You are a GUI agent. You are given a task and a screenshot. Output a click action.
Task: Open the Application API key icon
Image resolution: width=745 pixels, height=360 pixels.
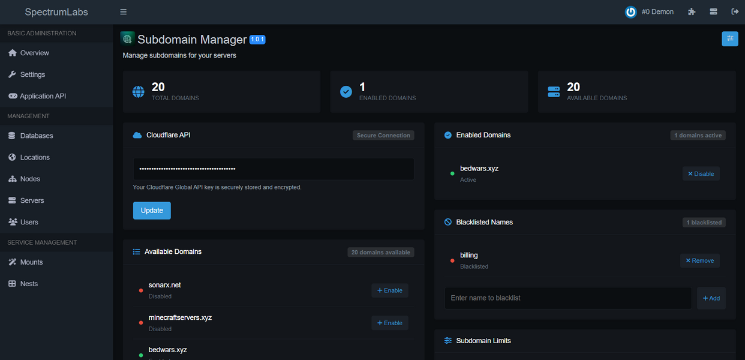click(x=13, y=96)
